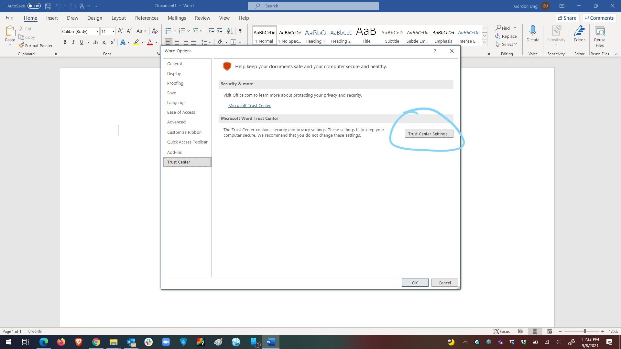Image resolution: width=621 pixels, height=349 pixels.
Task: Switch to Read Mode view icon
Action: [x=521, y=331]
